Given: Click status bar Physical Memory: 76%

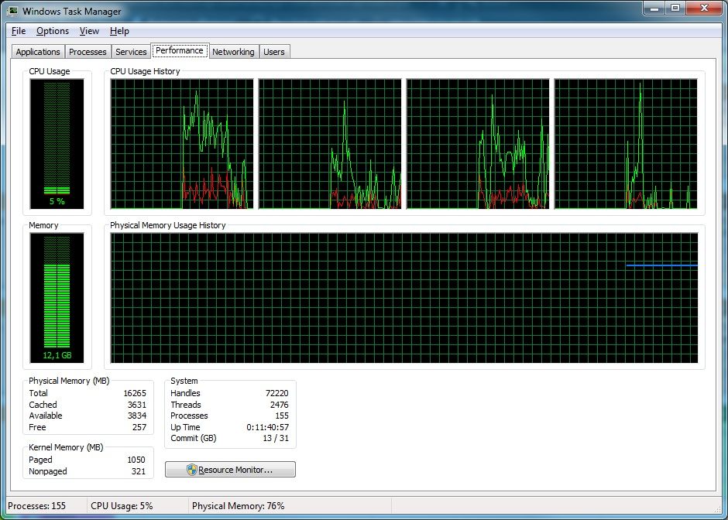Looking at the screenshot, I should click(x=239, y=505).
